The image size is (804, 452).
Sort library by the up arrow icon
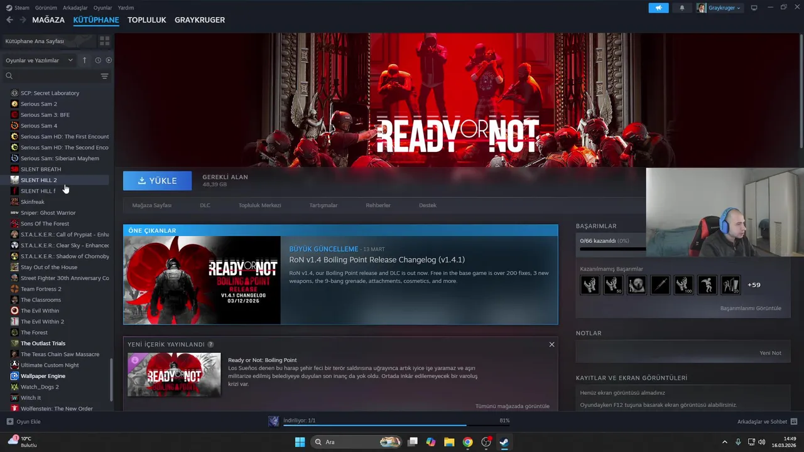point(85,60)
